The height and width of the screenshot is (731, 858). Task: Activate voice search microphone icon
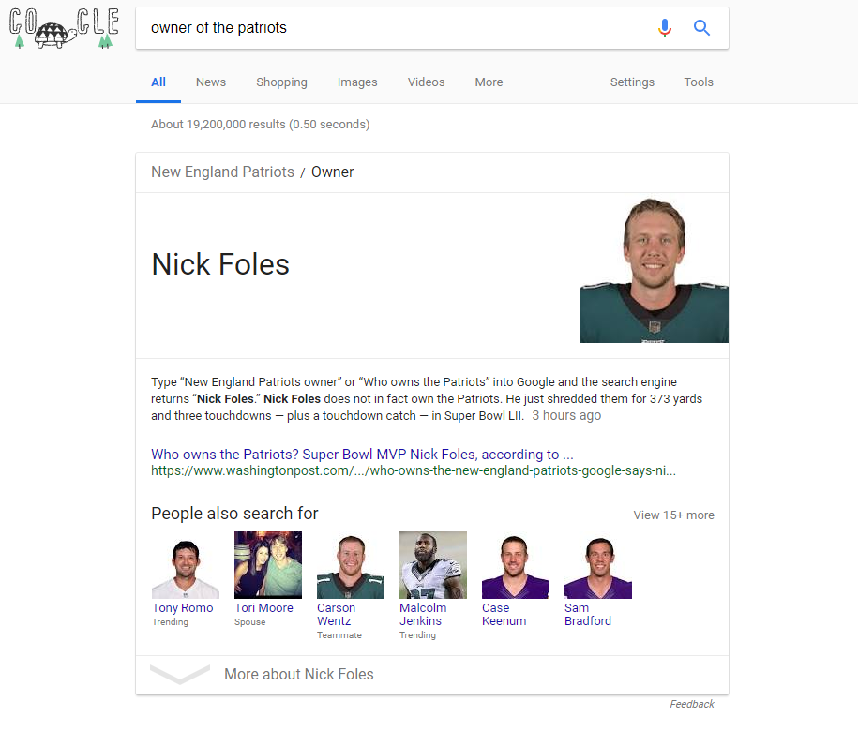coord(665,28)
